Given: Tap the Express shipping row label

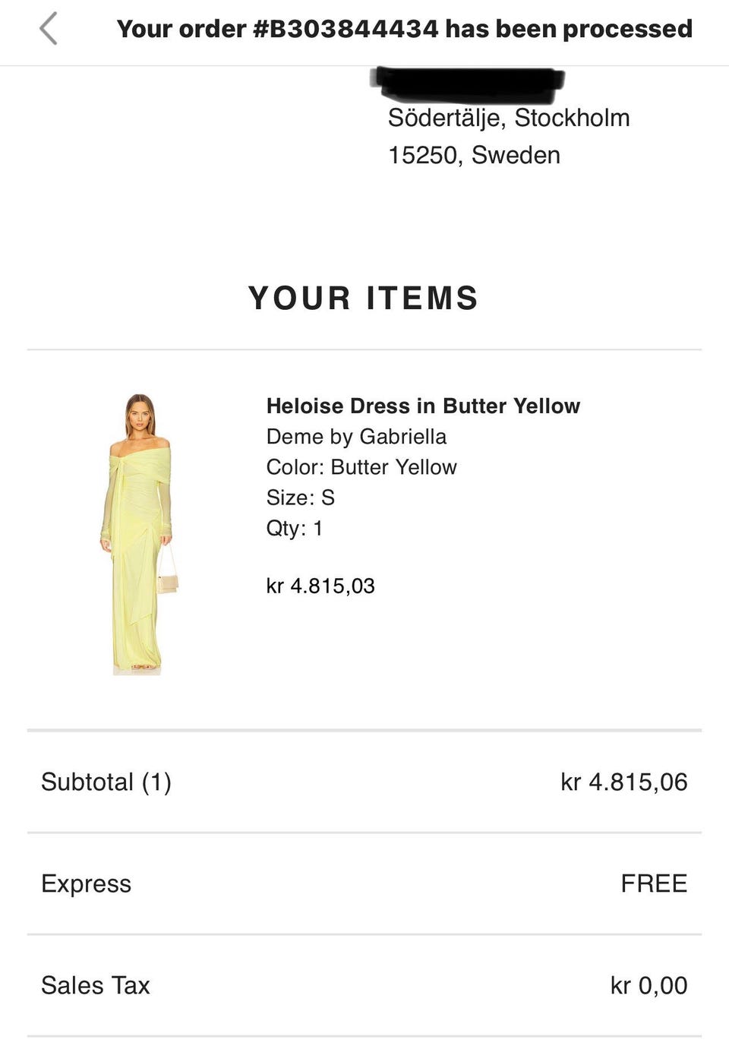Looking at the screenshot, I should click(x=86, y=883).
